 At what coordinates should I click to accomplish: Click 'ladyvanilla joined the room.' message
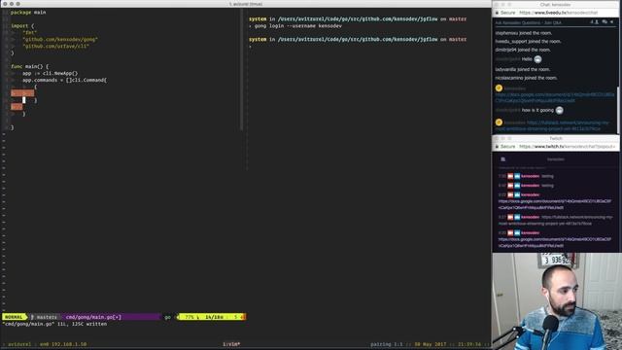pos(523,69)
